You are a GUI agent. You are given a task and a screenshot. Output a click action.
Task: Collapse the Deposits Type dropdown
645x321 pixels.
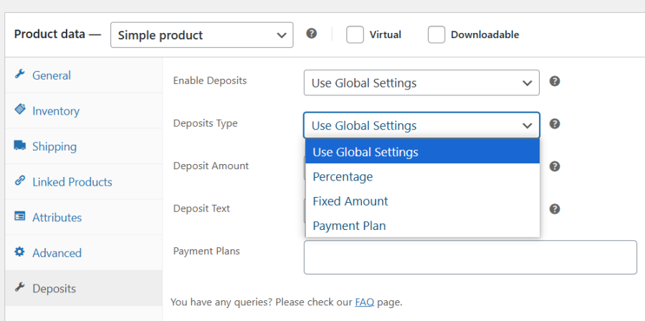(421, 125)
